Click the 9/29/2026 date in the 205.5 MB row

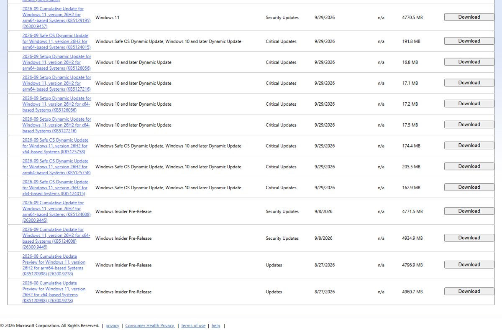[x=325, y=167]
